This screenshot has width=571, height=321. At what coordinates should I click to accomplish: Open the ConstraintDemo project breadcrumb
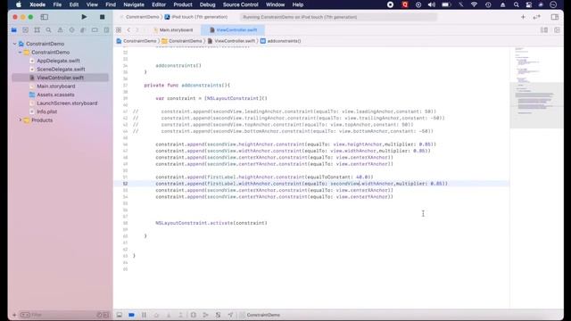(137, 41)
